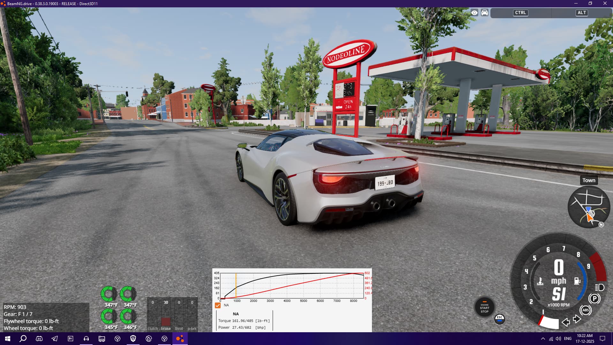Click the Town map label
The height and width of the screenshot is (345, 613).
coord(589,180)
